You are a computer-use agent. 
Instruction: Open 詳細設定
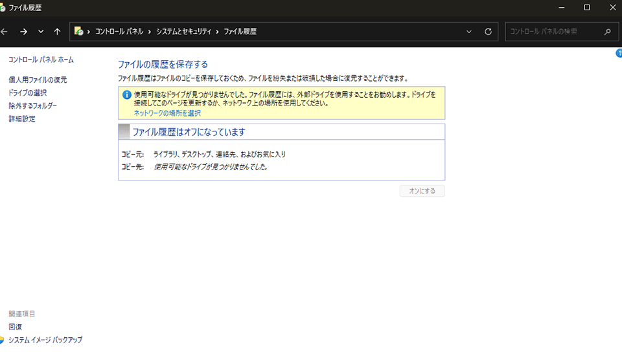tap(22, 119)
